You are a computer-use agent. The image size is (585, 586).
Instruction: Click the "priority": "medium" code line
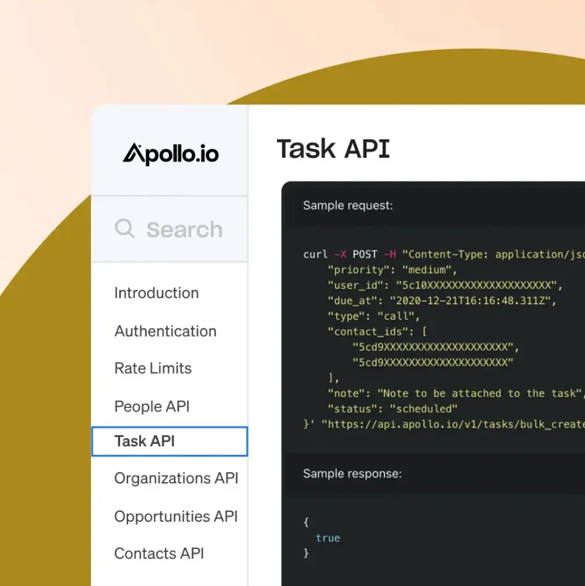click(393, 270)
